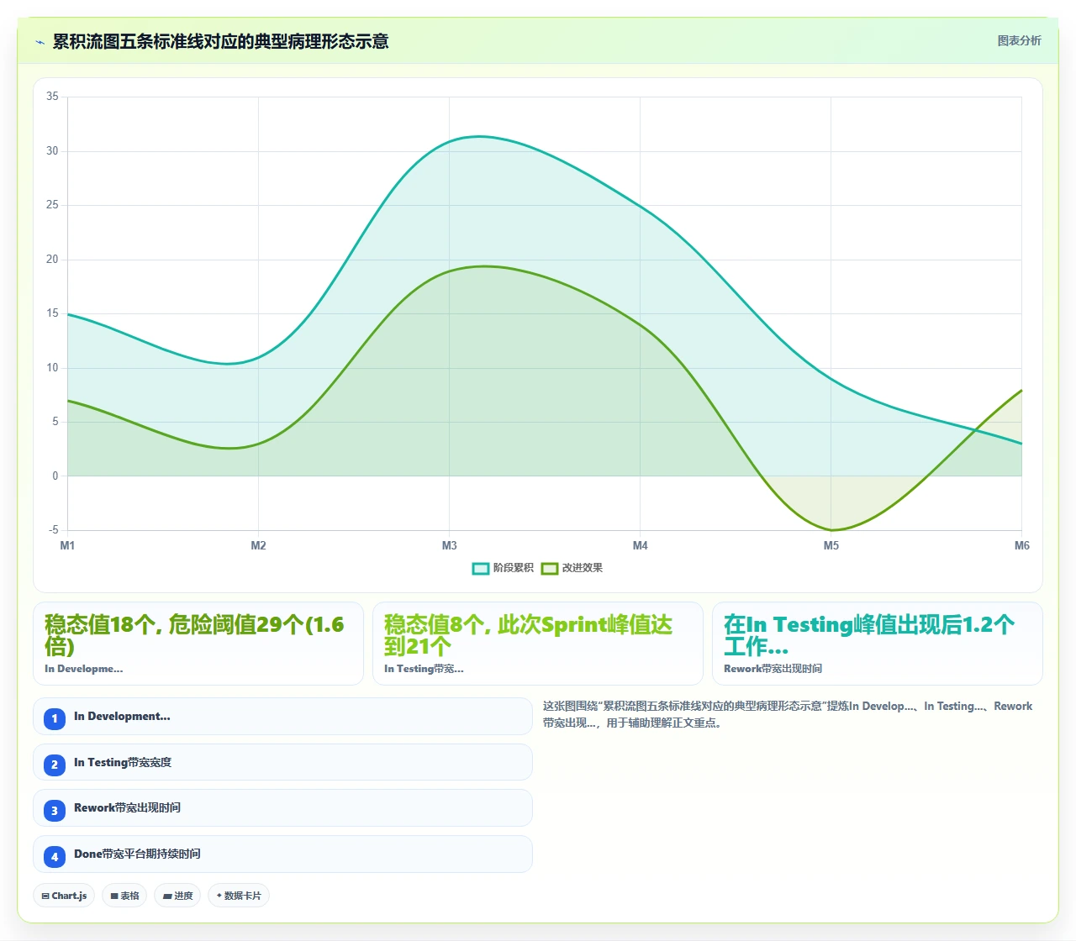The height and width of the screenshot is (941, 1076).
Task: Open the 图表分析 label in header
Action: pyautogui.click(x=1019, y=40)
